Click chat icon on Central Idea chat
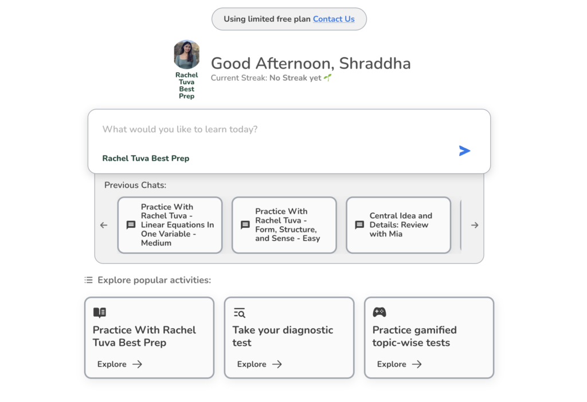The height and width of the screenshot is (402, 587). [359, 225]
